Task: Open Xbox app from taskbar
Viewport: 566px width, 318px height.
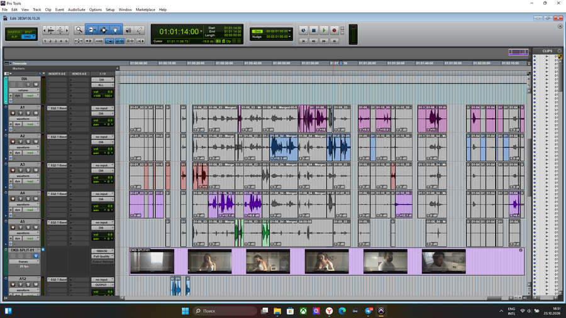Action: point(303,311)
